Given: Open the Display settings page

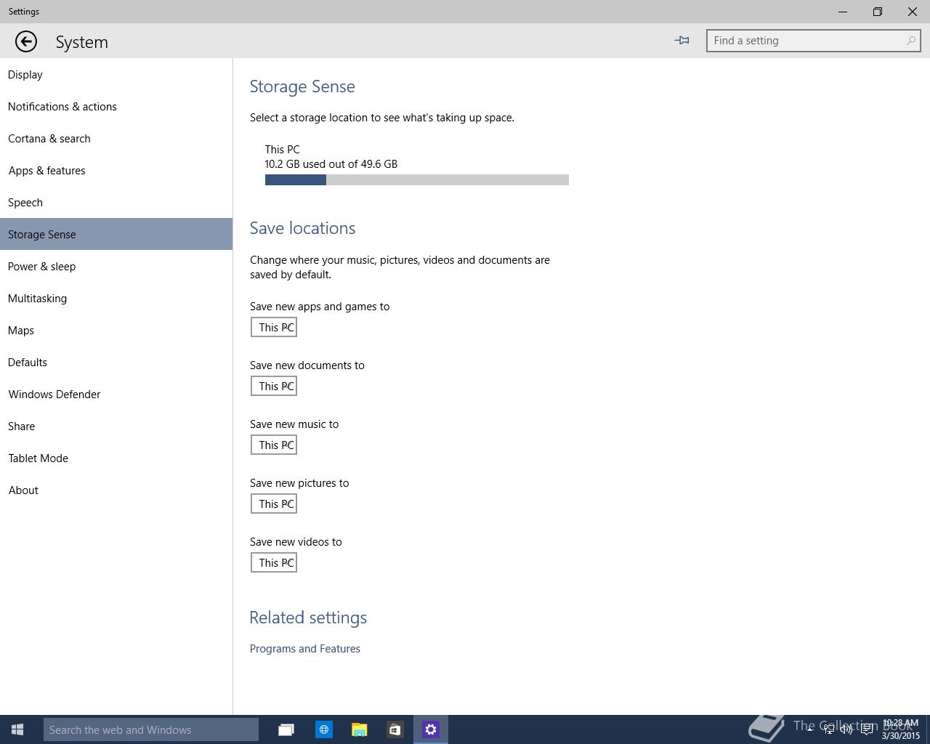Looking at the screenshot, I should tap(116, 75).
